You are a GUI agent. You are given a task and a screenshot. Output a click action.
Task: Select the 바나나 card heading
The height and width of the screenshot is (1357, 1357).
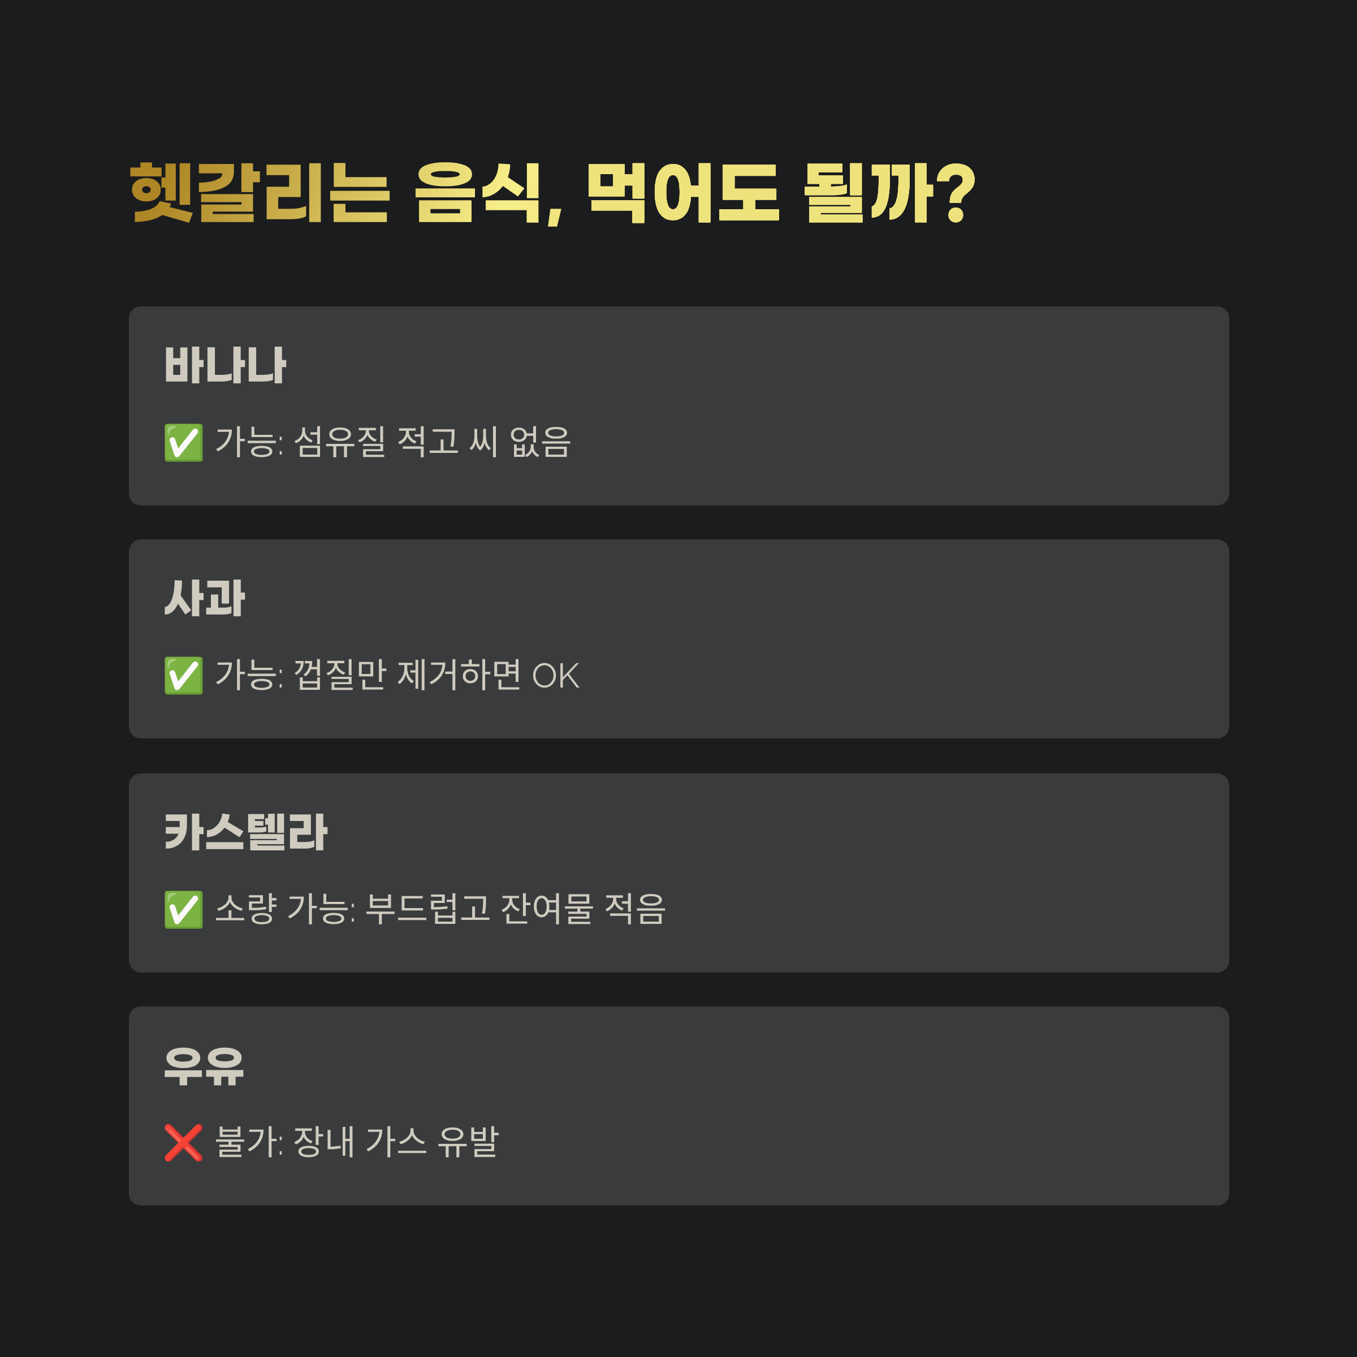tap(225, 365)
